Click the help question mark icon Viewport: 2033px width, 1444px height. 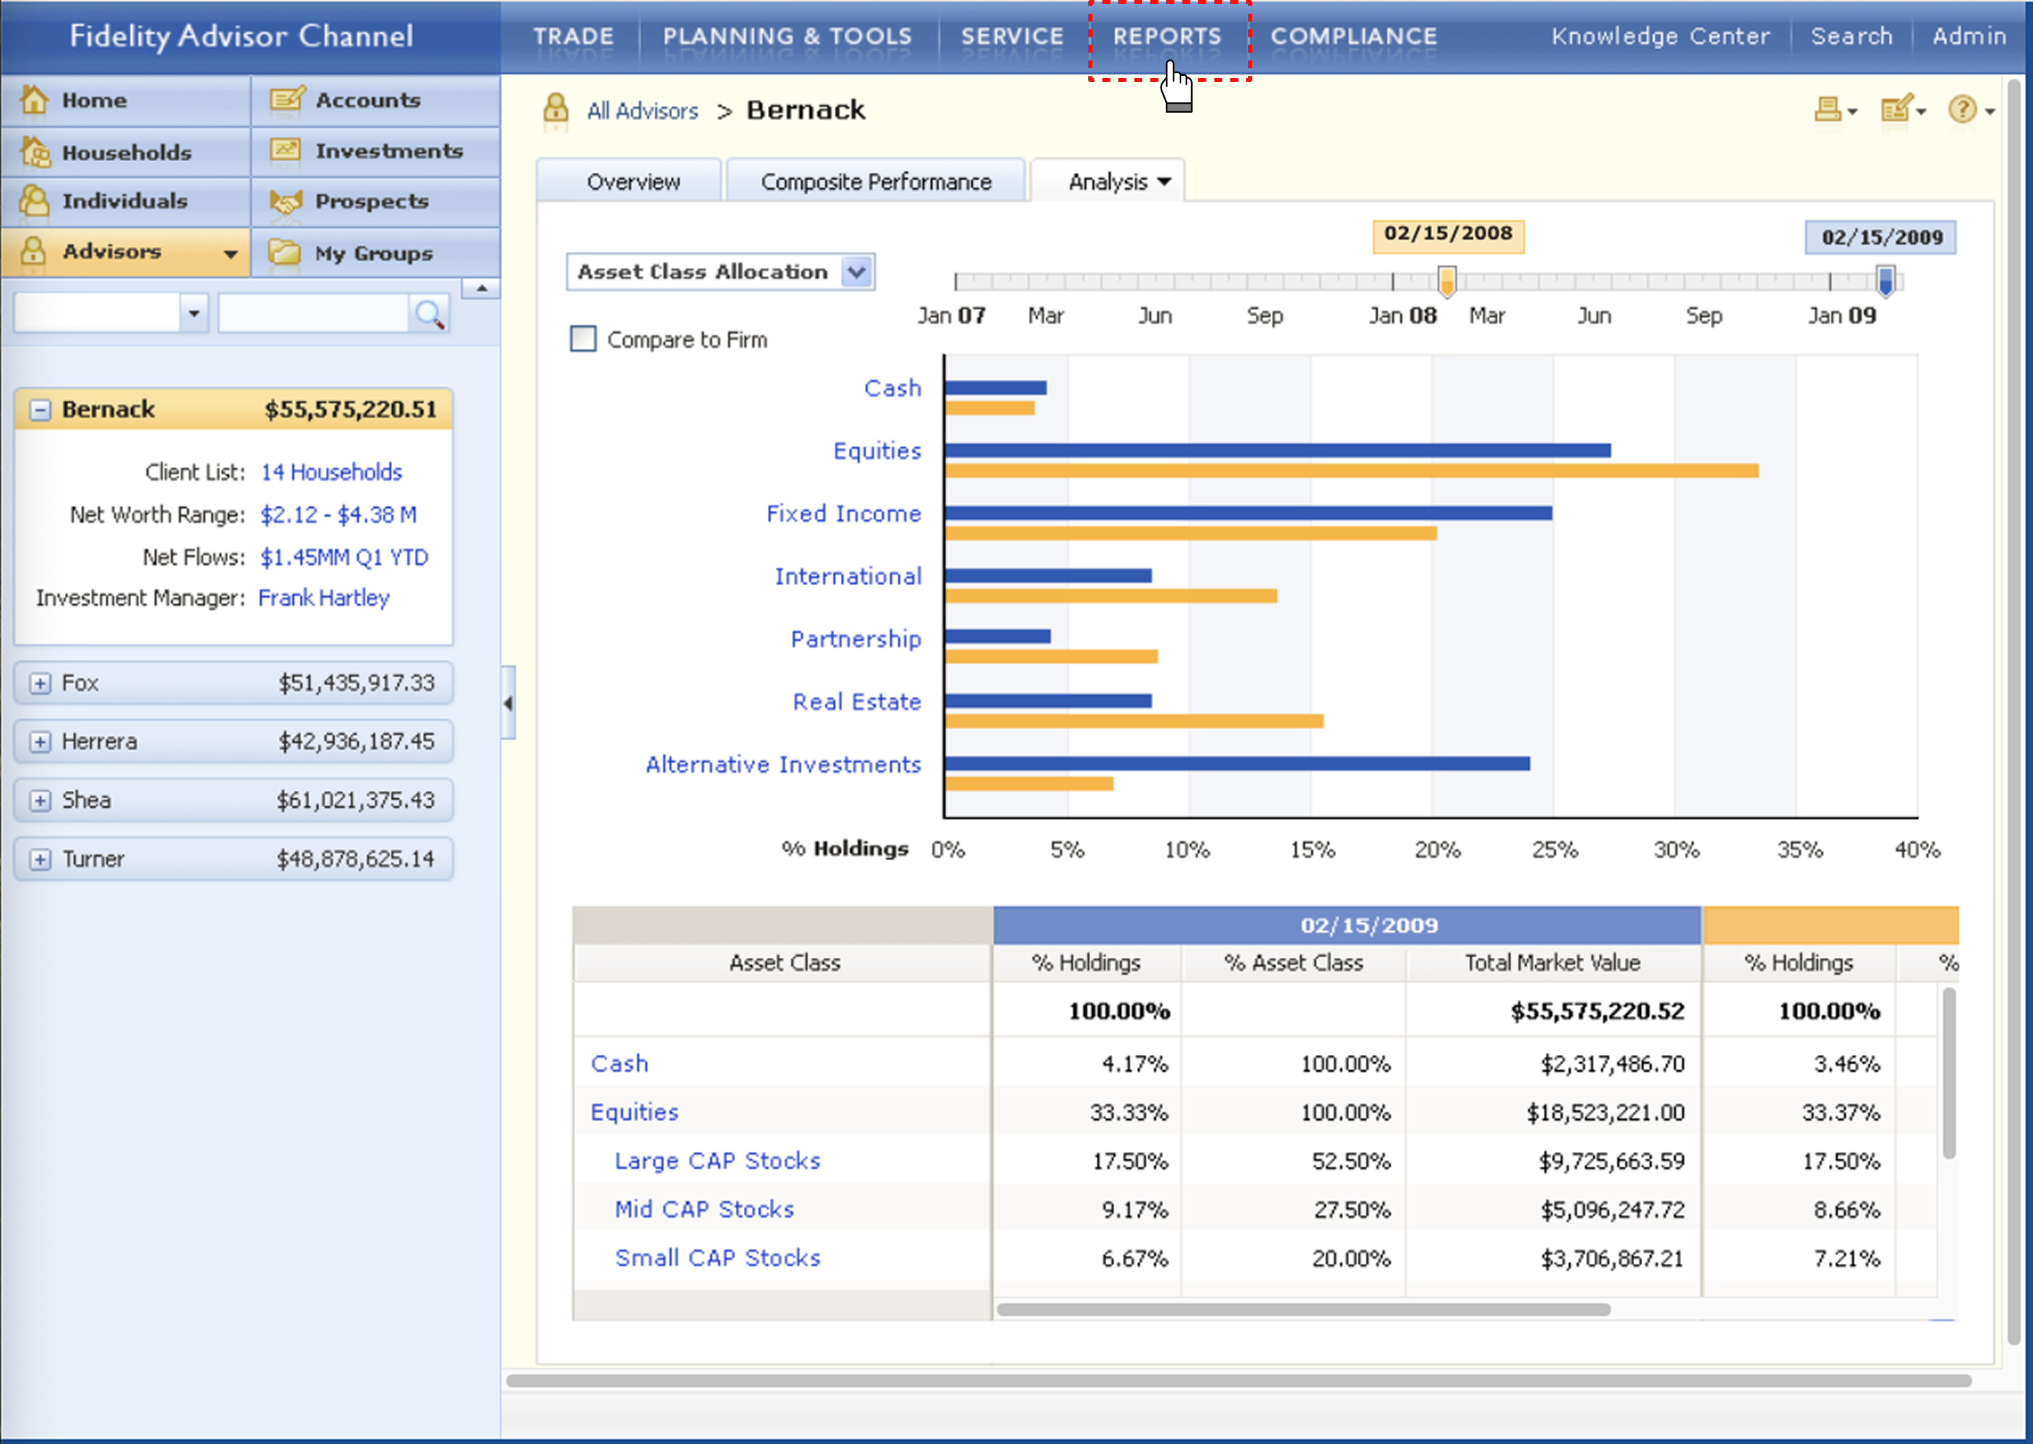pos(1962,110)
